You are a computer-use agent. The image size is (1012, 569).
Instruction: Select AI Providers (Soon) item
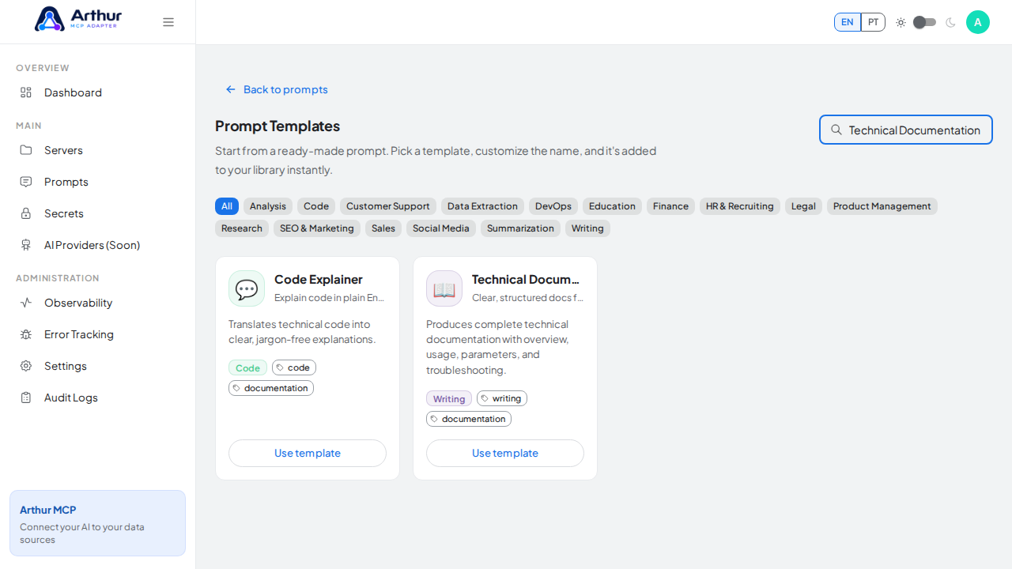(x=98, y=245)
